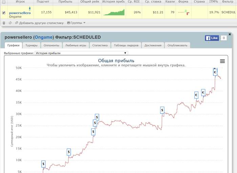
Task: Click Добавить другую статистику link
Action: [39, 23]
